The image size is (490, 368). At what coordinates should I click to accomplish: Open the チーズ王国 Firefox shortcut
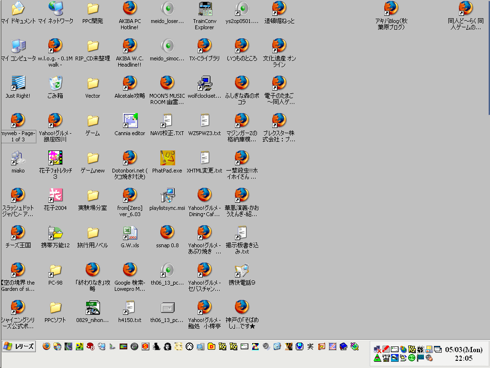tap(18, 232)
